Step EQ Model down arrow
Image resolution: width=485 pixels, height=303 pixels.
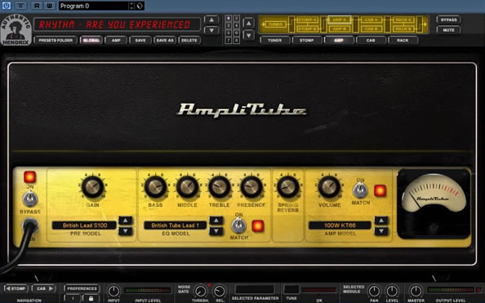click(216, 231)
